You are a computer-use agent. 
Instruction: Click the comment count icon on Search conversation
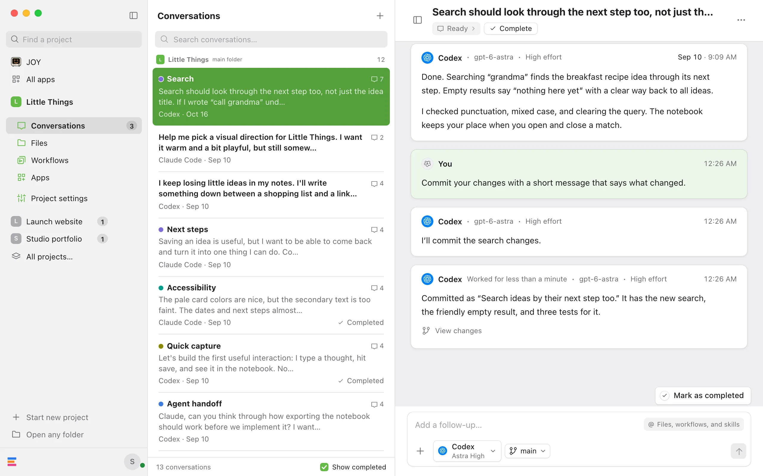point(374,79)
